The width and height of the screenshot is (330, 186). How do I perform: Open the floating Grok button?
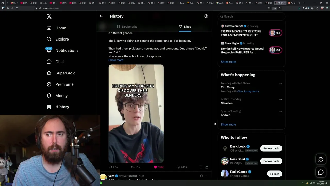click(321, 159)
